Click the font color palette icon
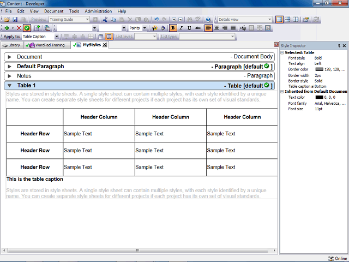Viewport: 349px width, 262px height. coord(154,28)
